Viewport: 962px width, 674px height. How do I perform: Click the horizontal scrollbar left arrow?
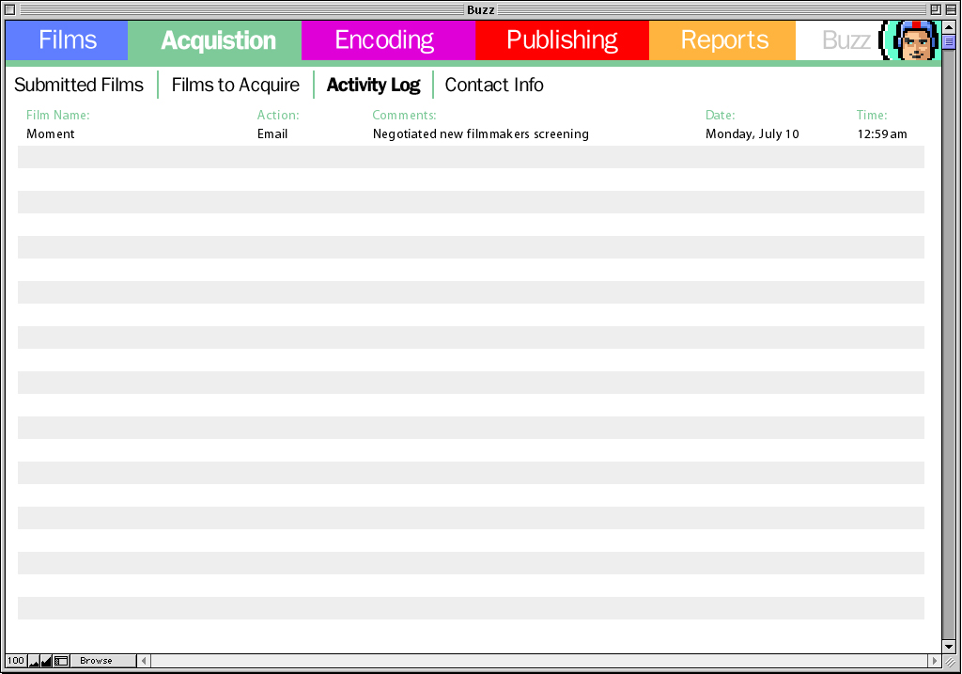(144, 661)
